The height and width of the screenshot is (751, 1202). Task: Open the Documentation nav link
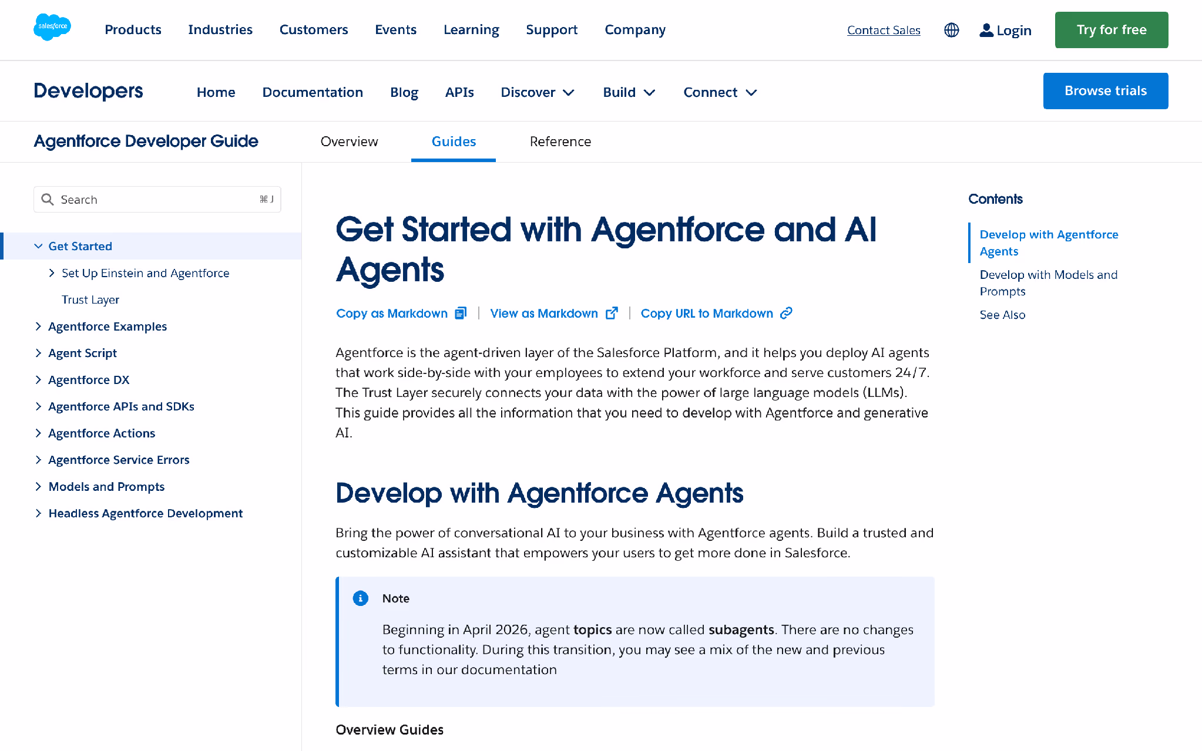tap(313, 92)
